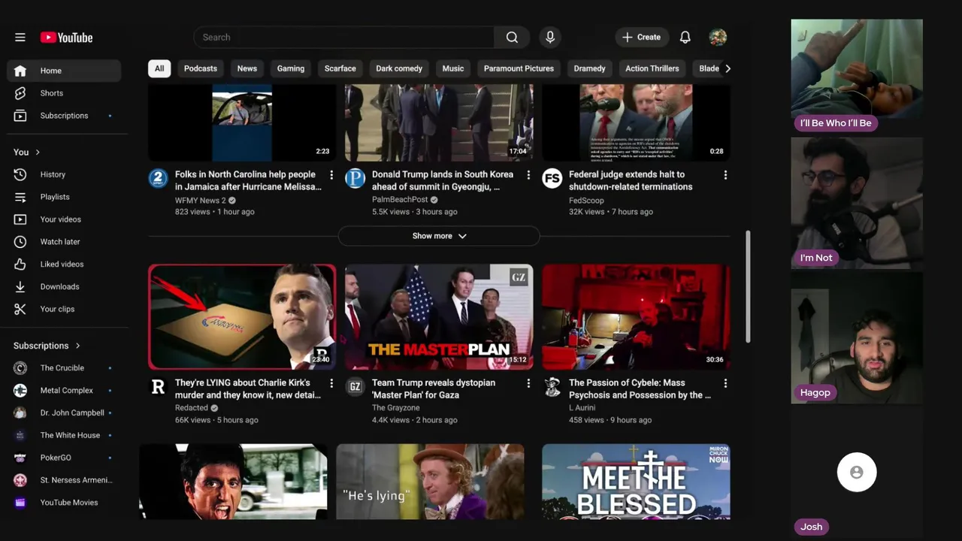The height and width of the screenshot is (541, 962).
Task: Expand the Subscriptions section header
Action: pos(47,346)
